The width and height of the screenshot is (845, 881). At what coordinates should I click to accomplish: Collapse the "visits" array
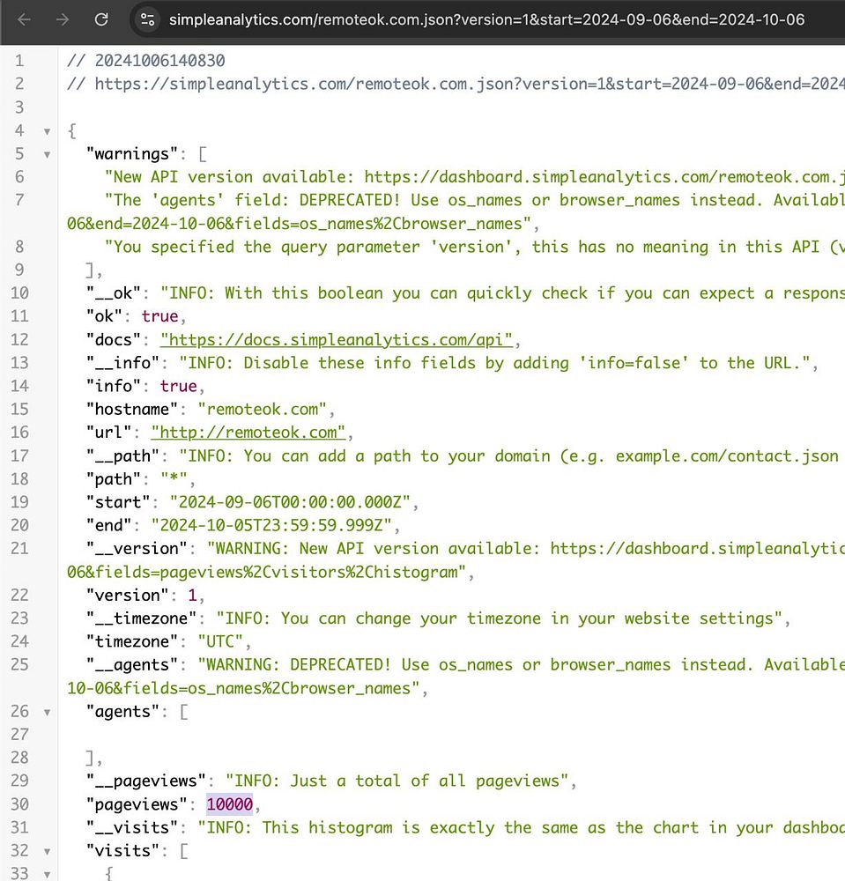pyautogui.click(x=48, y=852)
